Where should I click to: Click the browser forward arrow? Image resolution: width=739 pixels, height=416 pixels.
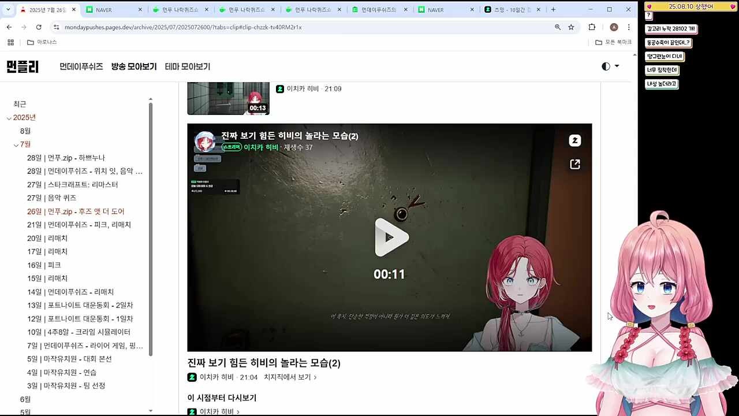tap(24, 27)
